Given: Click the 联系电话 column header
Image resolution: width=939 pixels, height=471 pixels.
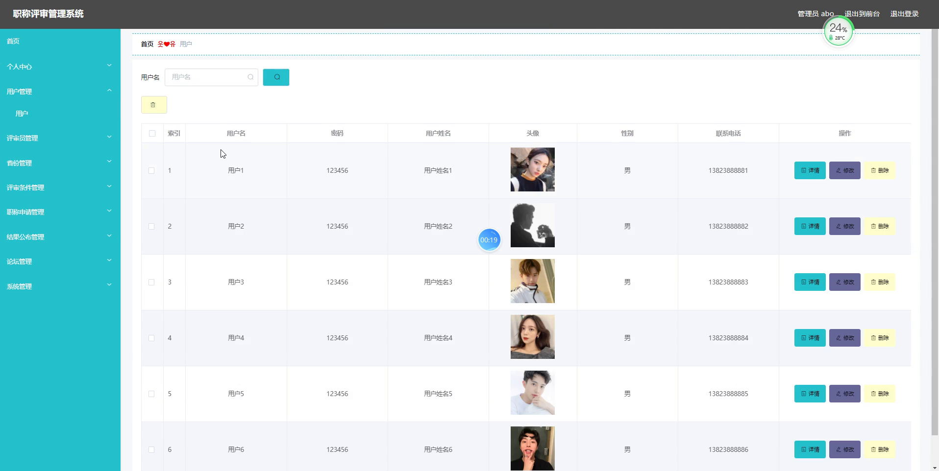Looking at the screenshot, I should (x=728, y=133).
